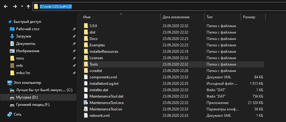Viewport: 286px width, 122px height.
Task: Click the pin icon next to m4xx1m
Action: (x=74, y=73)
